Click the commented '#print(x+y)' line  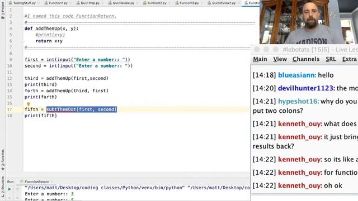coord(50,35)
